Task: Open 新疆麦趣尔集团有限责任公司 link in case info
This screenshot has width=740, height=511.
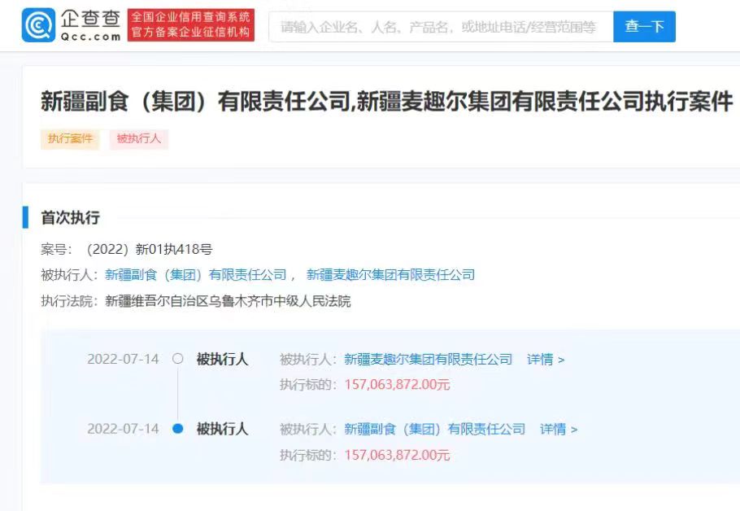Action: [390, 274]
